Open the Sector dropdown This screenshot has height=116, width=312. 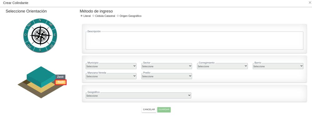(x=167, y=66)
